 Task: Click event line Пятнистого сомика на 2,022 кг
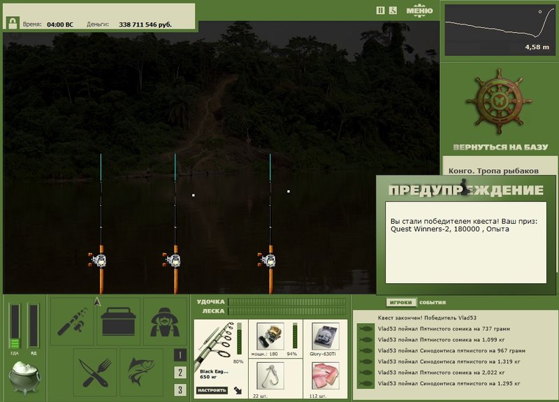tap(442, 373)
